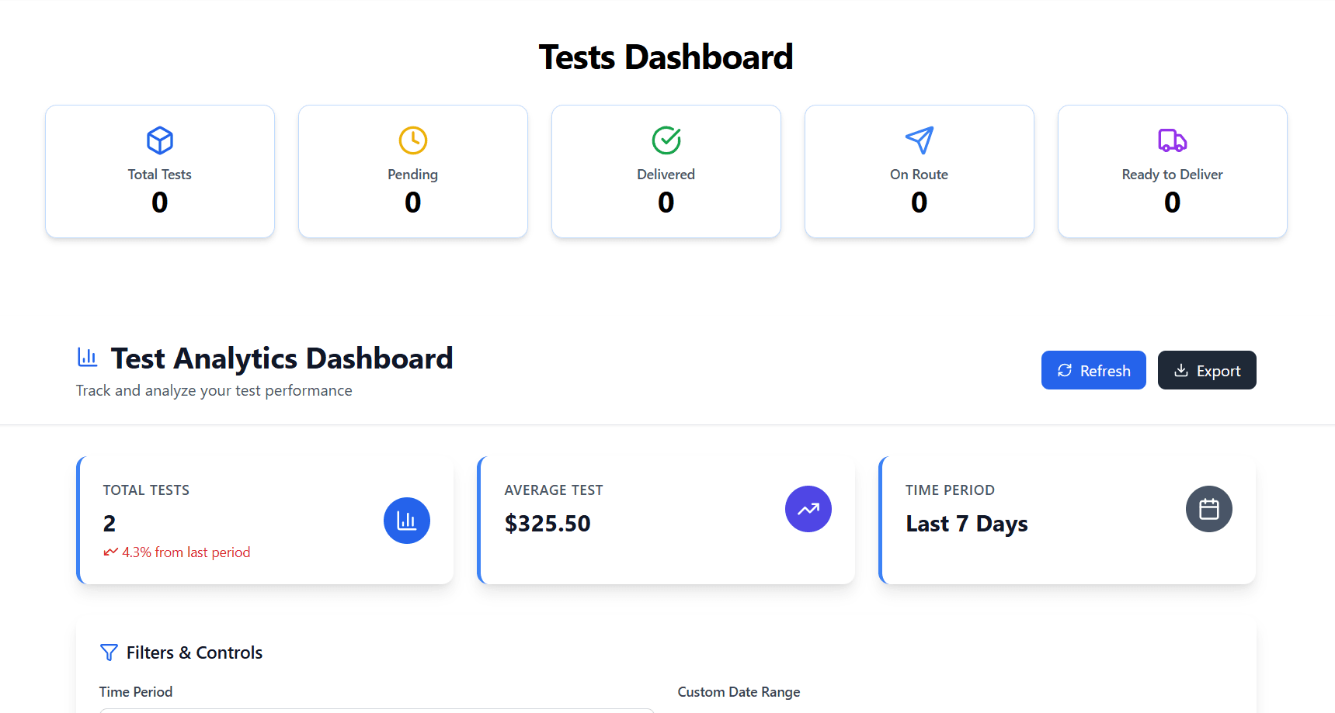The width and height of the screenshot is (1335, 713).
Task: Click the yellow clock icon for Pending
Action: point(413,140)
